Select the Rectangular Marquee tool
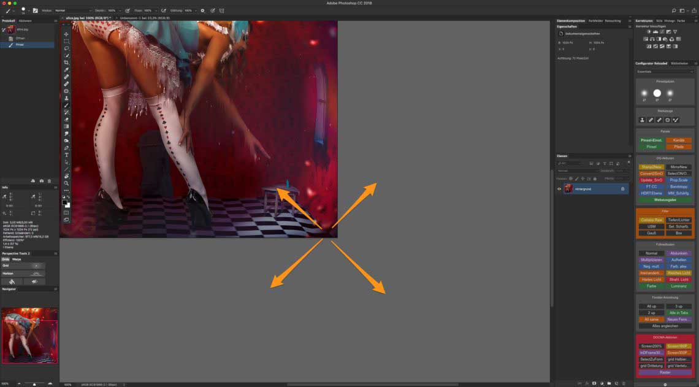 click(x=66, y=41)
